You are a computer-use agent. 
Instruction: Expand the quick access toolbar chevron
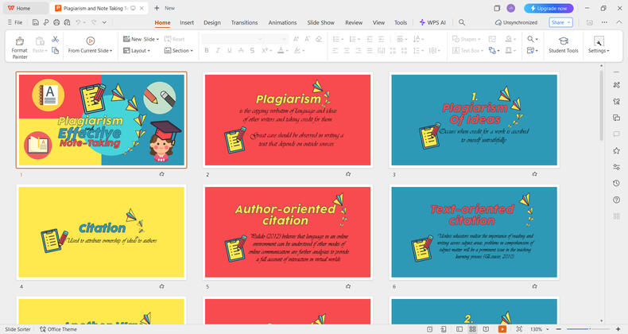(104, 22)
